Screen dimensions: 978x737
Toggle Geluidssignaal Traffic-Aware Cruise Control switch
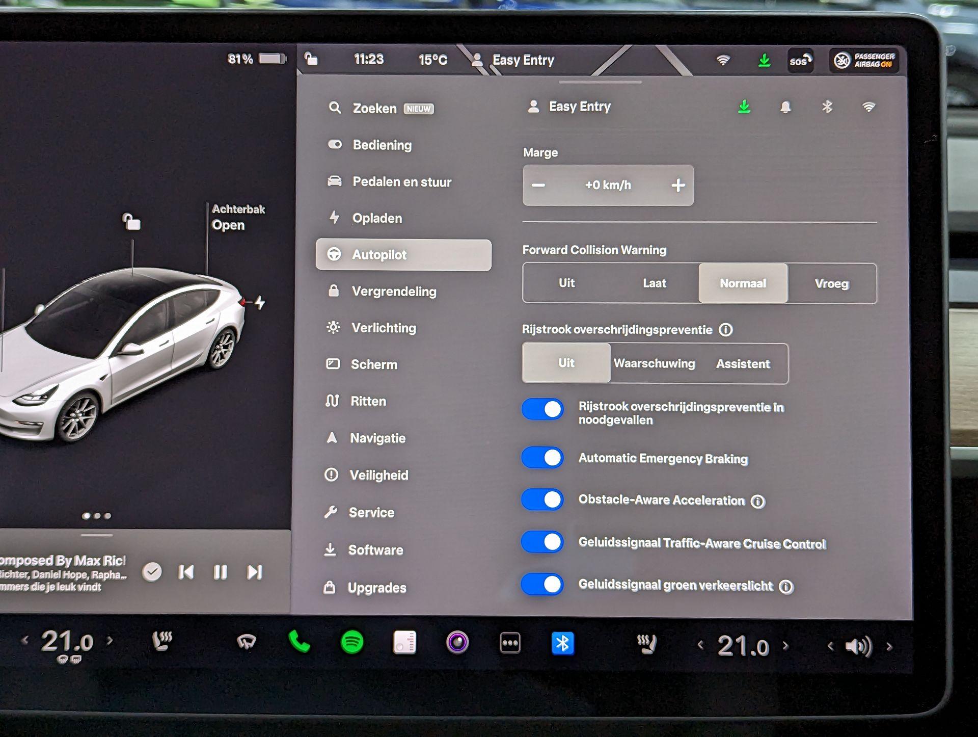coord(542,541)
